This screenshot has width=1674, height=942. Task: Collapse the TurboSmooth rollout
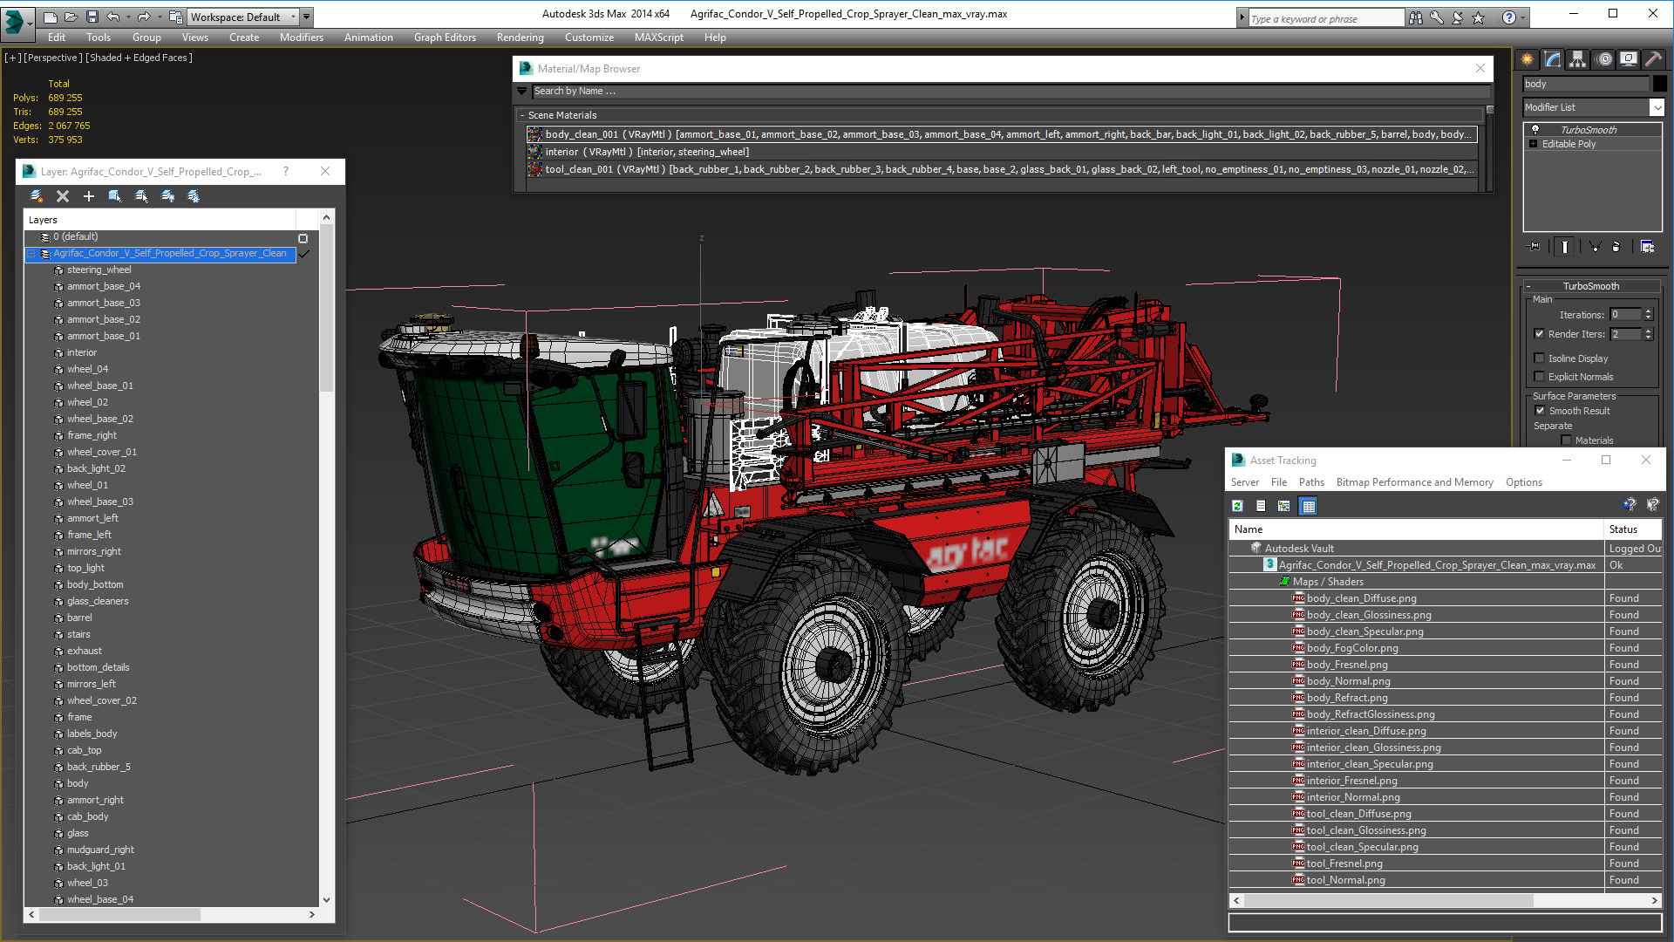(1528, 286)
